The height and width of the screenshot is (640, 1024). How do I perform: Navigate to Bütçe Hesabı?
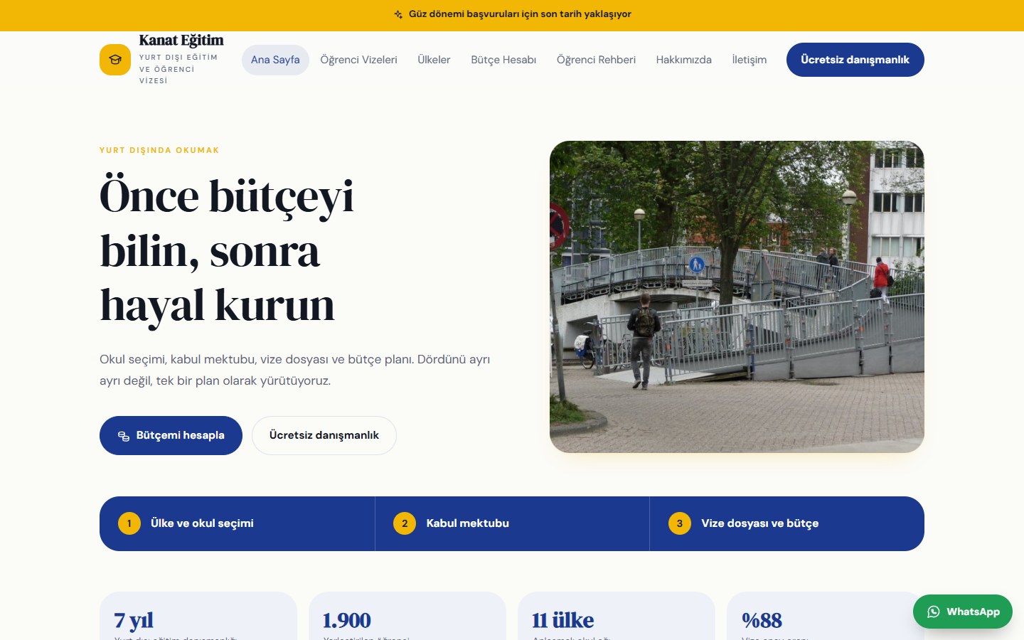(x=503, y=60)
